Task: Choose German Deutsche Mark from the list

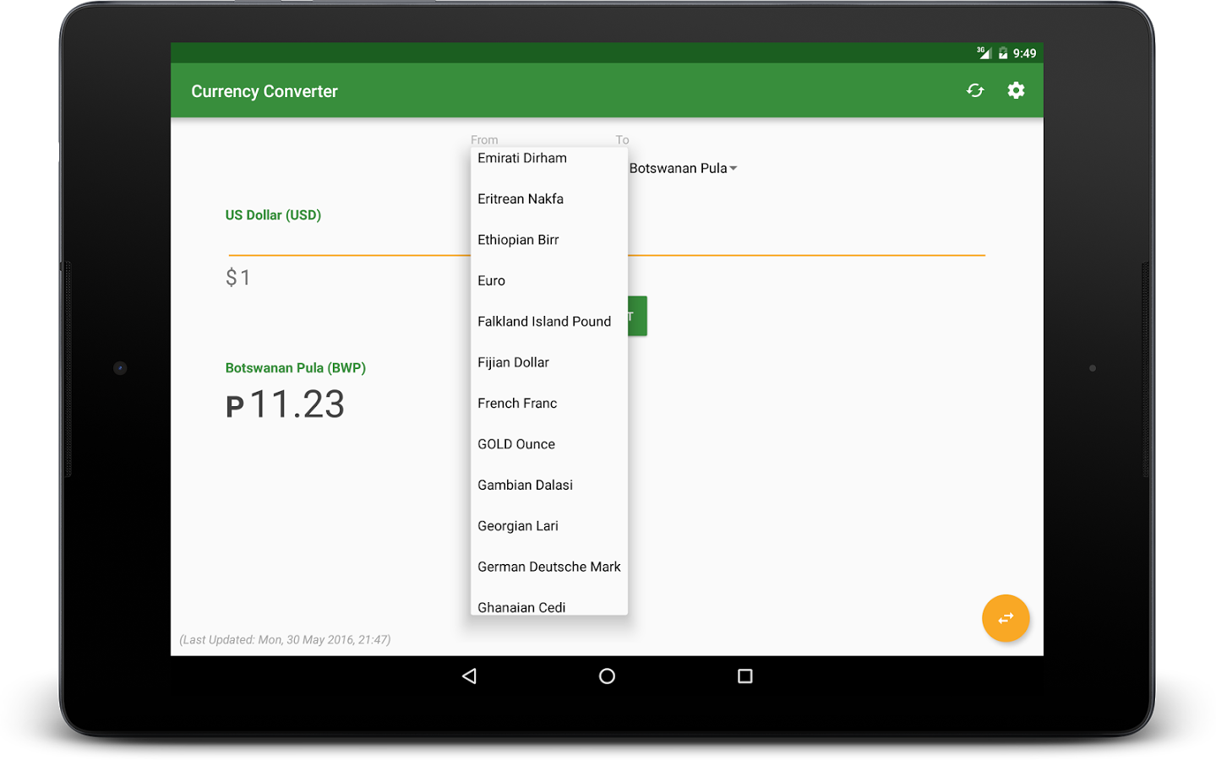Action: (x=548, y=566)
